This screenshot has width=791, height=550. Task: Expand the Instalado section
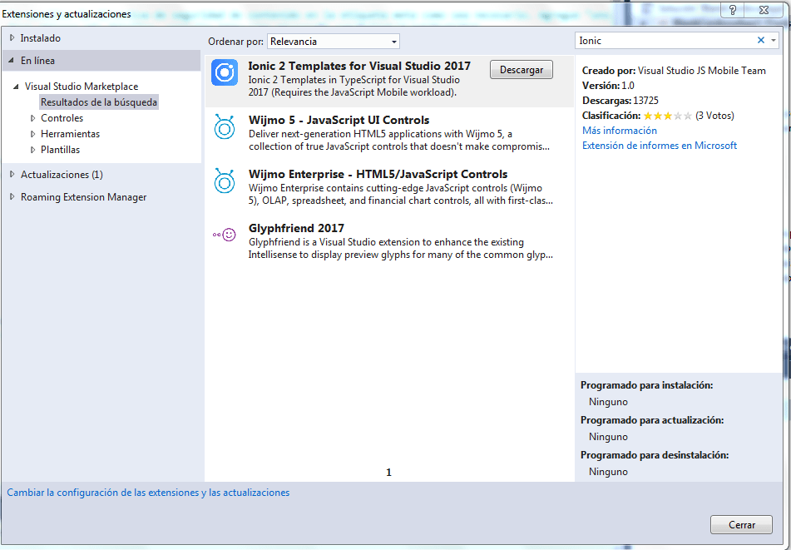tap(12, 38)
